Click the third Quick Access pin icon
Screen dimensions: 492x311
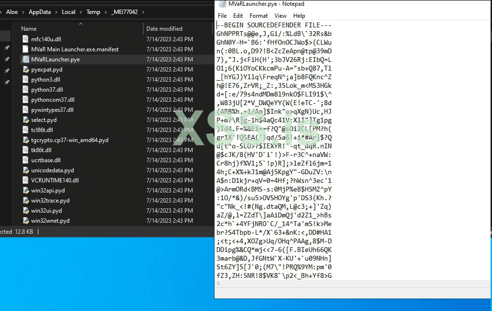click(x=7, y=71)
